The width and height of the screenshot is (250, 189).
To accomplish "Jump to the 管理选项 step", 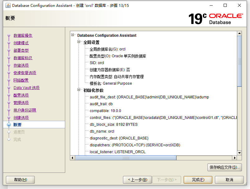I will pos(21,103).
